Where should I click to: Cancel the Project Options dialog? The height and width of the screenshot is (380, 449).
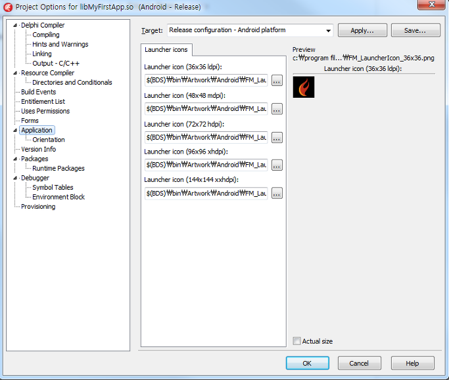point(359,363)
